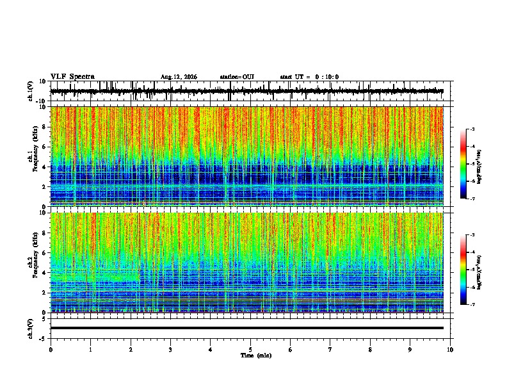507x392 pixels.
Task: Click time axis tick label "4"
Action: point(211,350)
